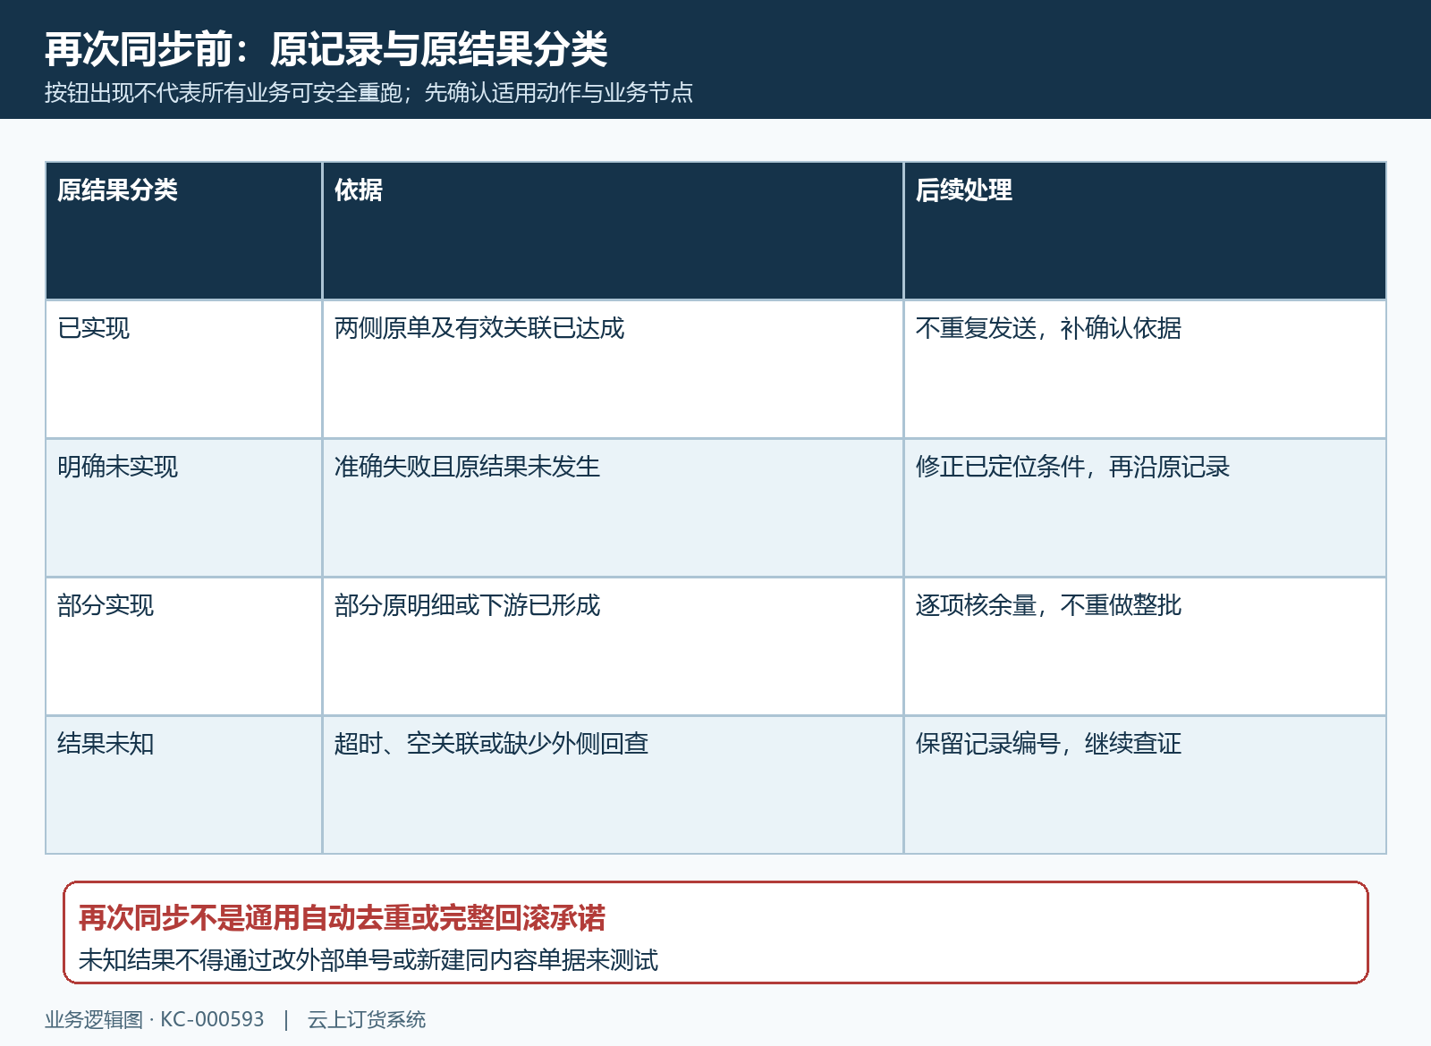This screenshot has height=1046, width=1431.
Task: Click the 依据 column header
Action: click(613, 231)
